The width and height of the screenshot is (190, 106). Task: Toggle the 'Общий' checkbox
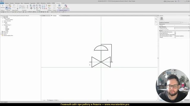[175, 37]
